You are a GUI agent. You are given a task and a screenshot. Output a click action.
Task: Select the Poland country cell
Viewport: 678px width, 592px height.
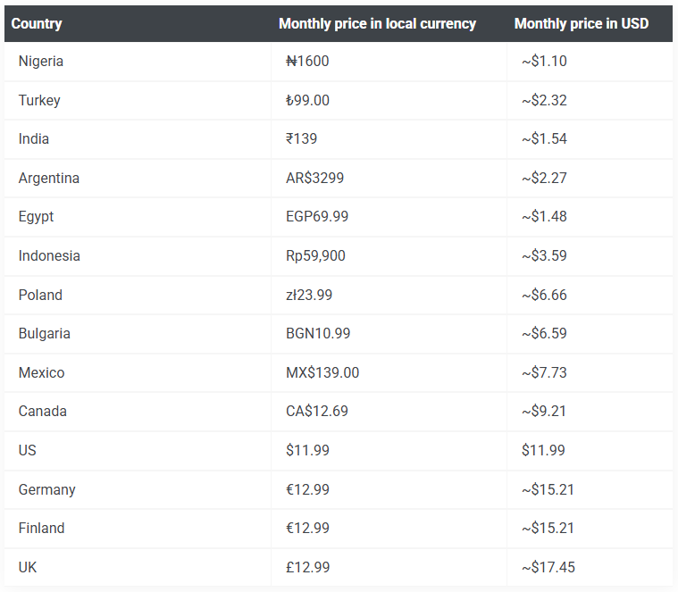[40, 295]
